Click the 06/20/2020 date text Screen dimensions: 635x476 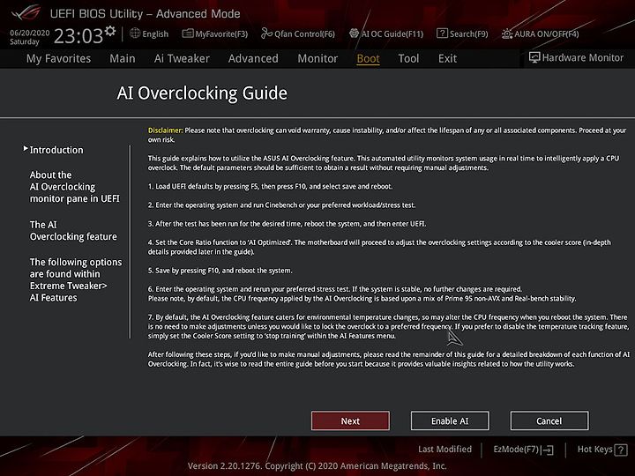pyautogui.click(x=30, y=33)
